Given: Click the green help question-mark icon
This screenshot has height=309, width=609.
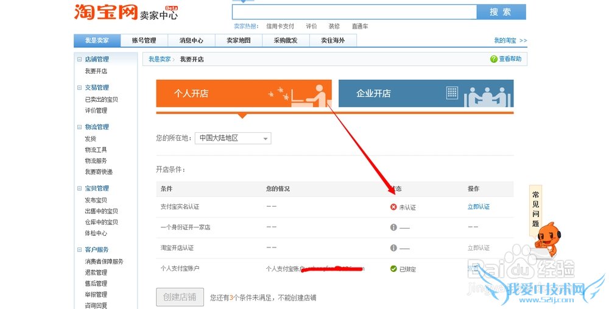Looking at the screenshot, I should pos(494,59).
